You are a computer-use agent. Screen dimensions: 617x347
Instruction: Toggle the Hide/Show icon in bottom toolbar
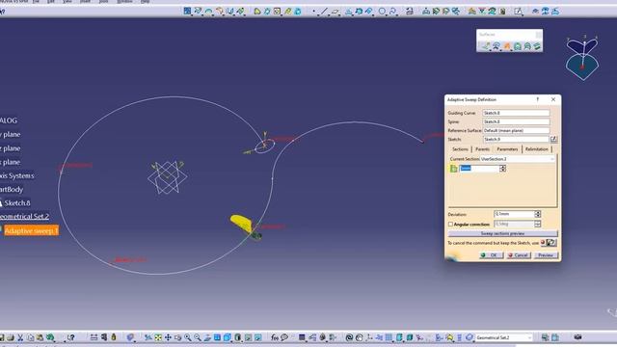(x=248, y=337)
